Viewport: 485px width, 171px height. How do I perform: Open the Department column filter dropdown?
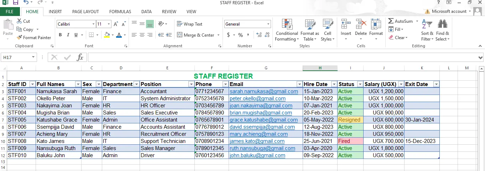tap(136, 84)
